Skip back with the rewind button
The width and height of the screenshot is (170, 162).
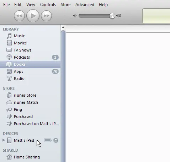coord(19,16)
